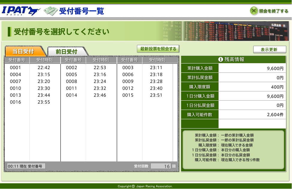This screenshot has height=189, width=292.
Task: Click the receipt list vertical scrollbar
Action: coord(175,113)
